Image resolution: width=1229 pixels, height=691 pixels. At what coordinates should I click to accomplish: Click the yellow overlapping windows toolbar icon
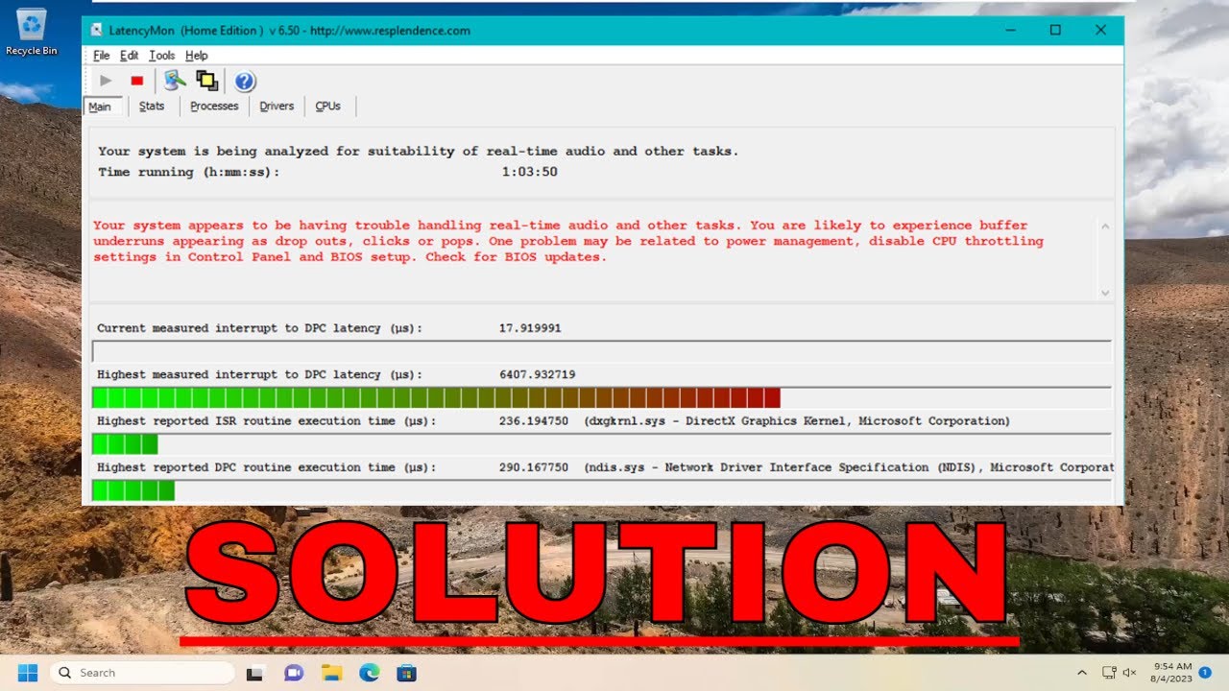point(206,81)
